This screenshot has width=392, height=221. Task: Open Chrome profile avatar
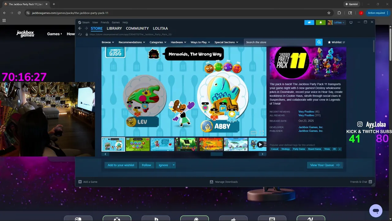coord(361,13)
